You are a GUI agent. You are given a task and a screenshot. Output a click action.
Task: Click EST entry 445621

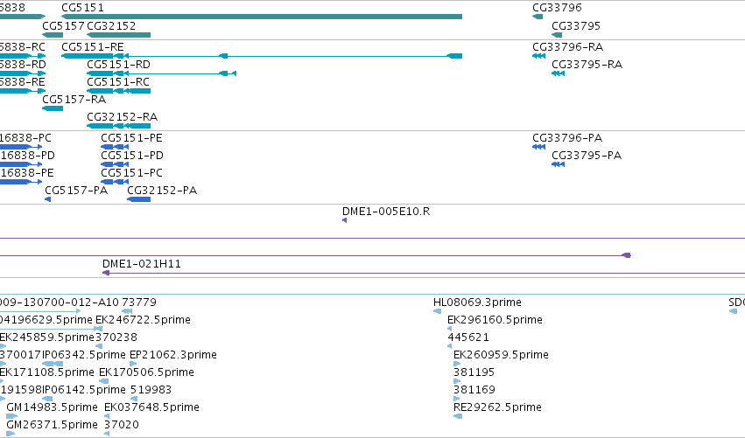click(x=468, y=337)
